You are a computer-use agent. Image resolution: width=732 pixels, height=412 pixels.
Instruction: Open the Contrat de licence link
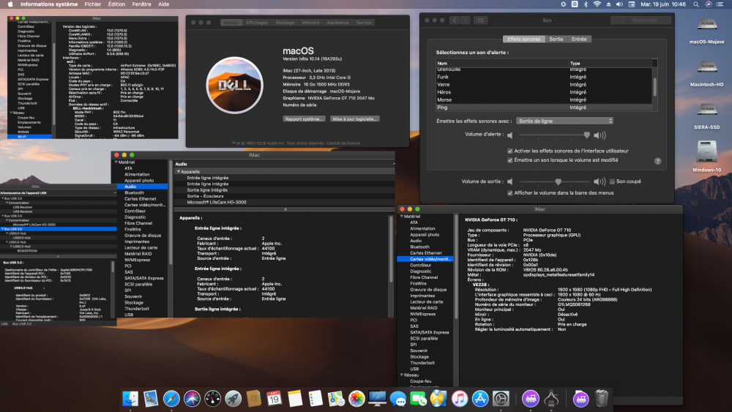[343, 143]
